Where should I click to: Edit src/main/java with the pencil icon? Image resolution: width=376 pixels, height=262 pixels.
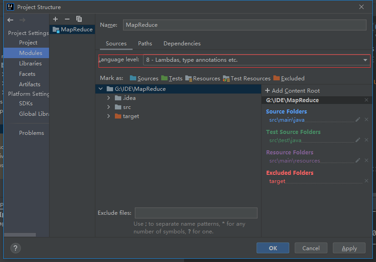358,119
